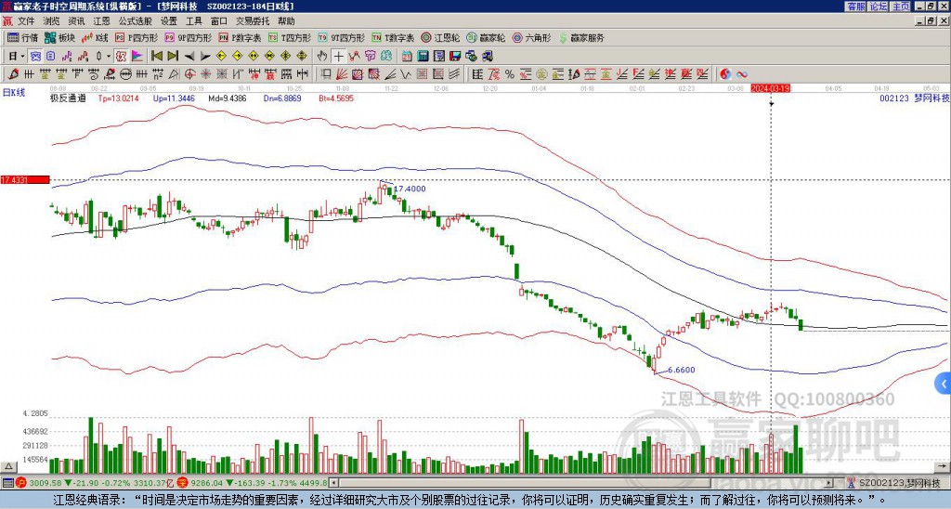
Task: Click the Bt=4.5695 indicator value
Action: (x=336, y=98)
